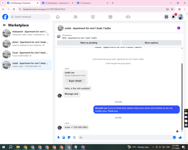Click the $650 Apartment for rent listing link
The image size is (188, 150).
(80, 38)
